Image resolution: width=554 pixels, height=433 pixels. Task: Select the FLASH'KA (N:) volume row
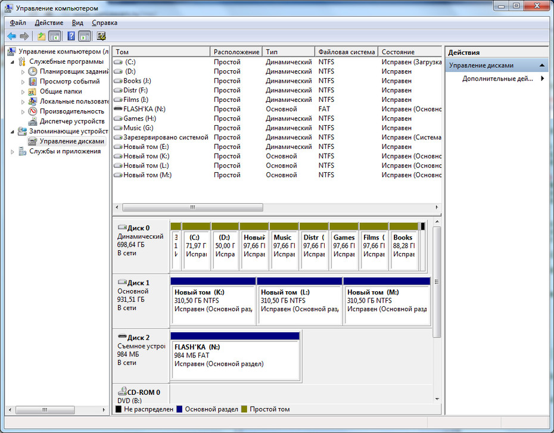tap(276, 109)
